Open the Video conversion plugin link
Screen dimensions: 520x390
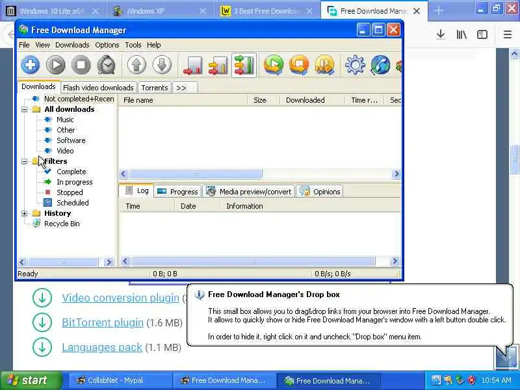[x=120, y=298]
